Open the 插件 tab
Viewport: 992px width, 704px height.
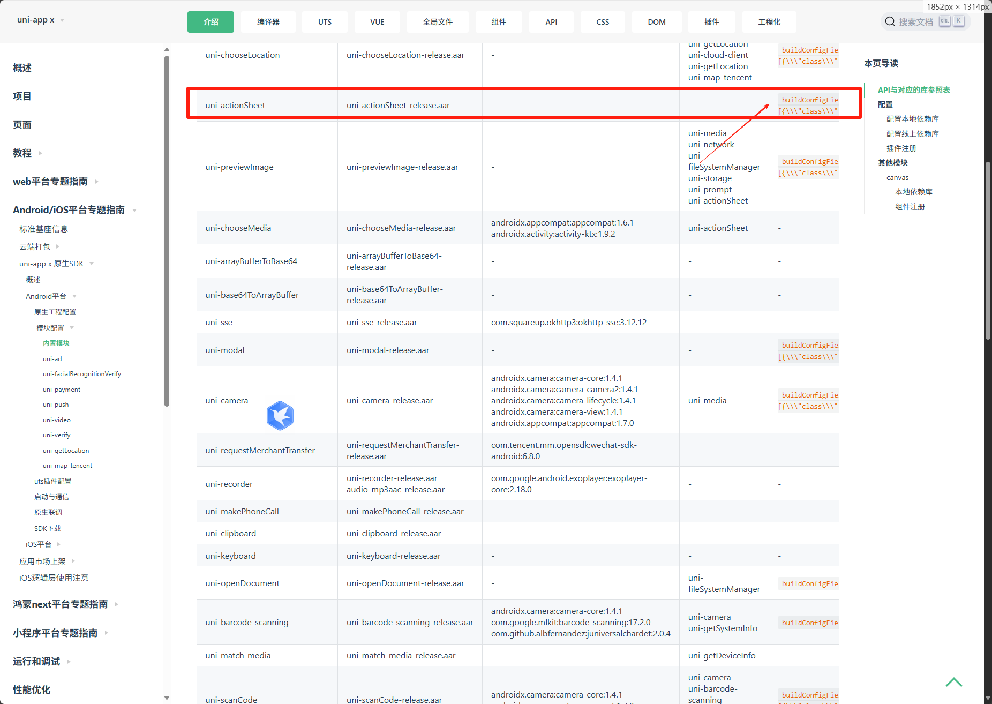click(x=712, y=22)
